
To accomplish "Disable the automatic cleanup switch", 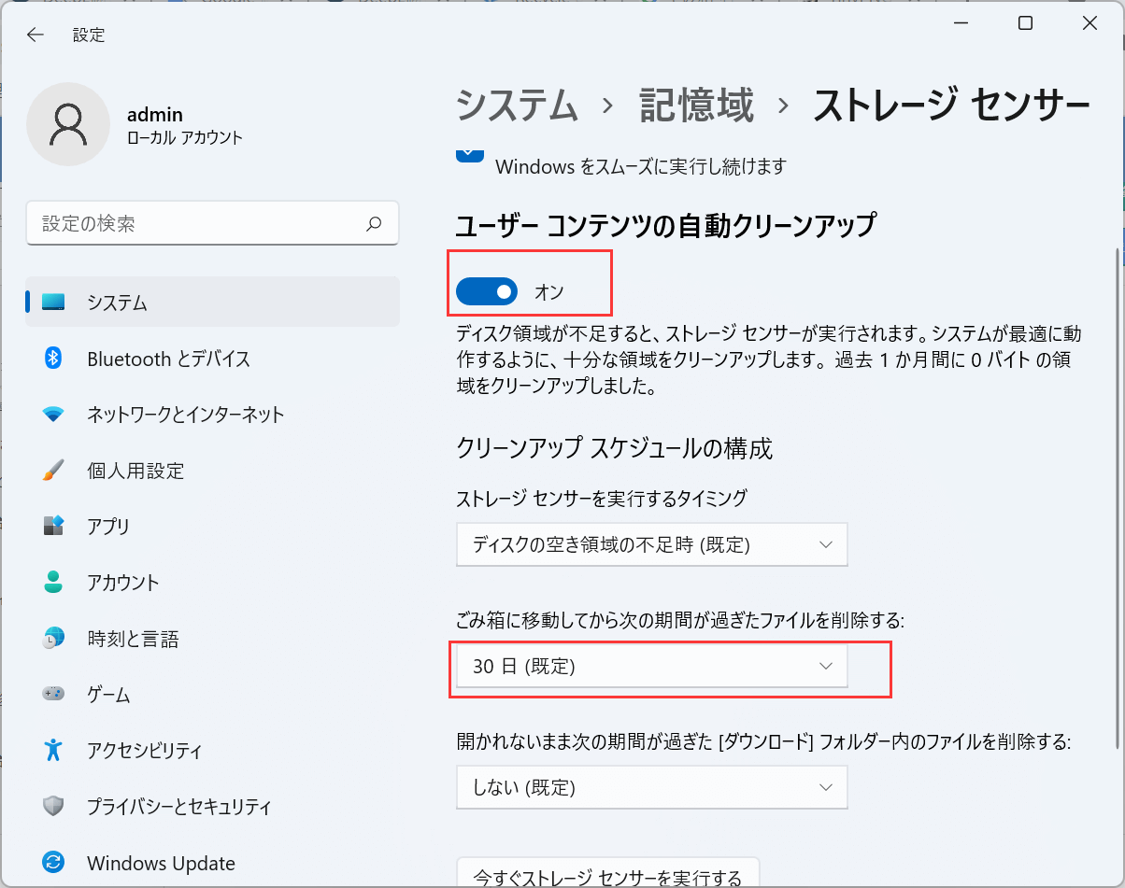I will point(487,291).
